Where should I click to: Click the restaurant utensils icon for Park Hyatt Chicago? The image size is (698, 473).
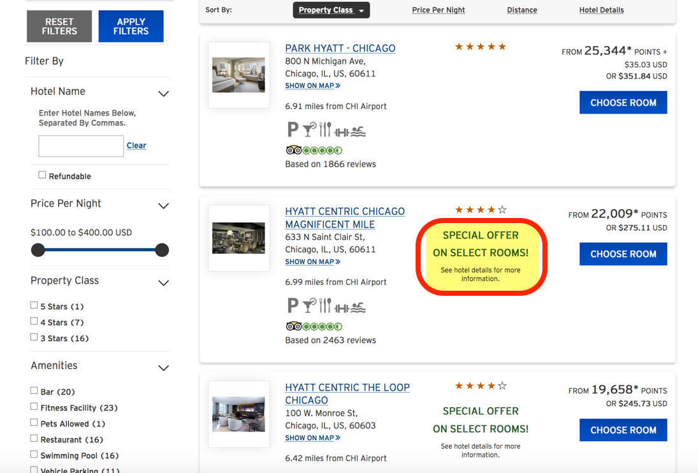[x=325, y=129]
